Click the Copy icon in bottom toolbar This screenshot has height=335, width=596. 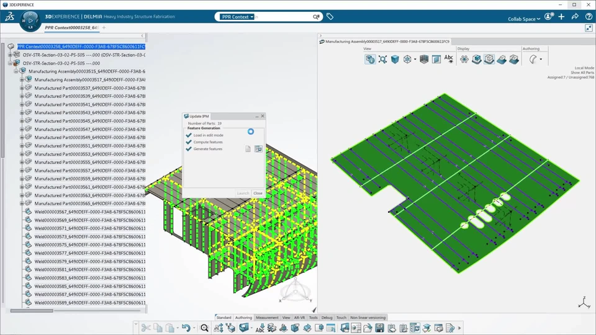[x=158, y=328]
